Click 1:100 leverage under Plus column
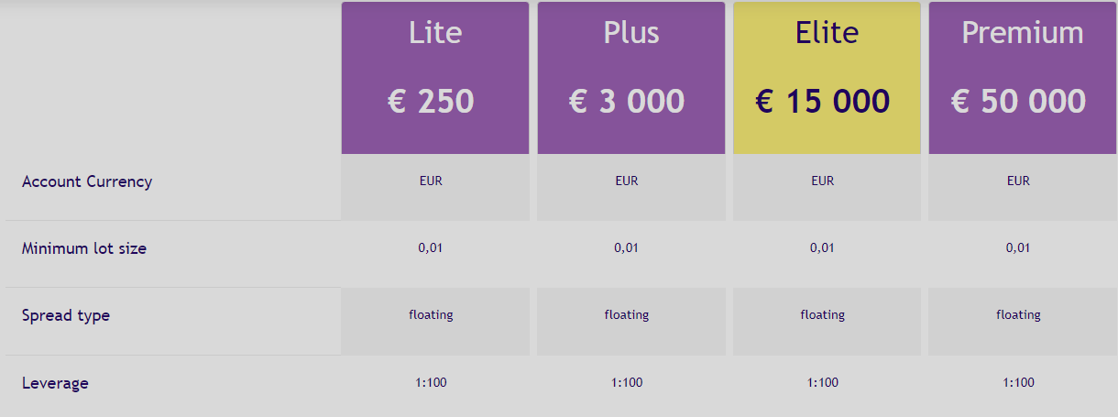This screenshot has height=417, width=1118. coord(627,382)
